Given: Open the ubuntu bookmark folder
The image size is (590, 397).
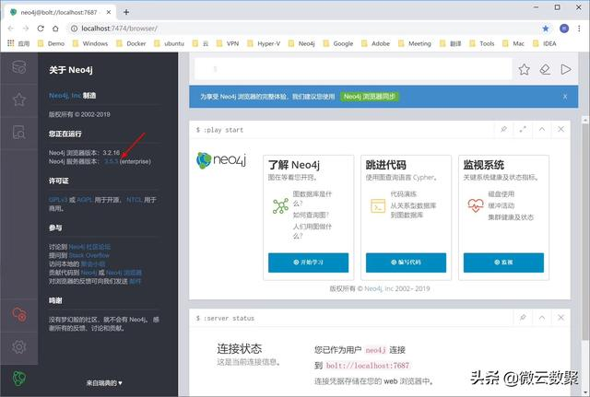Looking at the screenshot, I should 170,43.
